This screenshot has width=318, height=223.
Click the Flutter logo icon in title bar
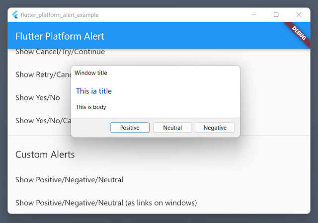[15, 14]
